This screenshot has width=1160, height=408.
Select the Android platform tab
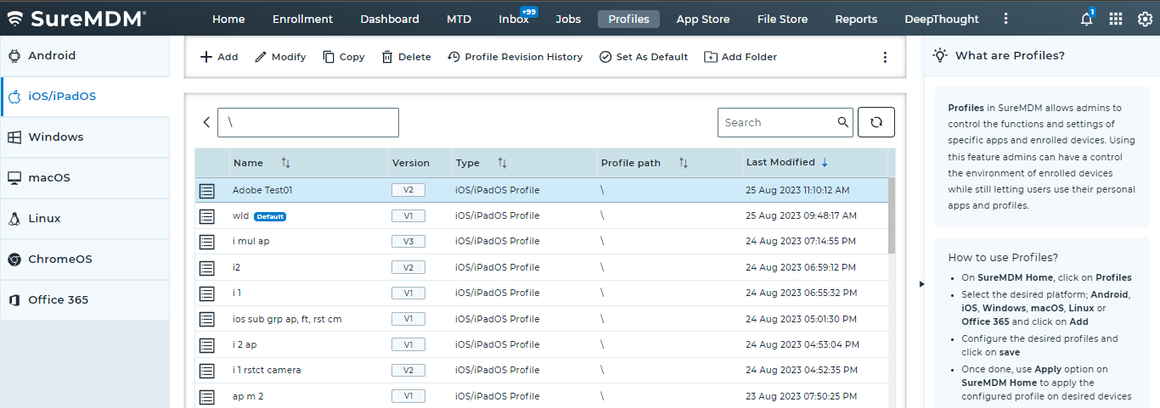[85, 55]
